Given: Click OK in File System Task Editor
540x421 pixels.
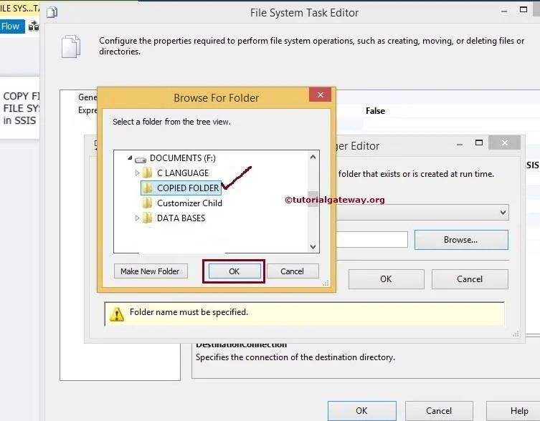Looking at the screenshot, I should (361, 411).
